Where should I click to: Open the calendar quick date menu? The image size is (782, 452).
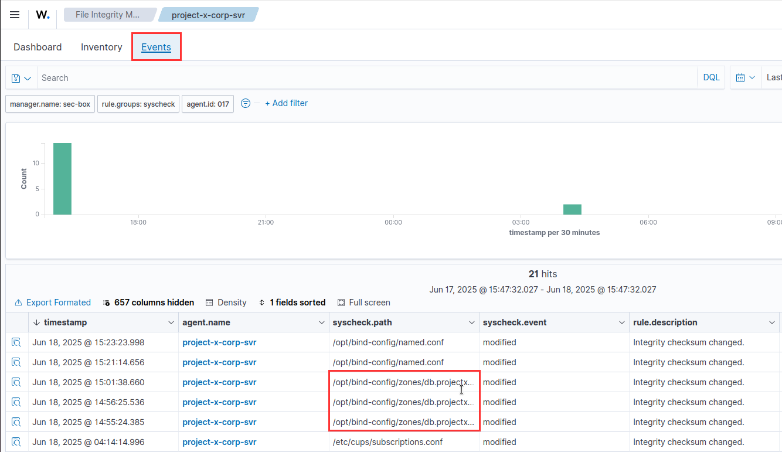pos(745,77)
